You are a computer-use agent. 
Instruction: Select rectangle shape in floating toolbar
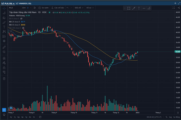pos(129,8)
